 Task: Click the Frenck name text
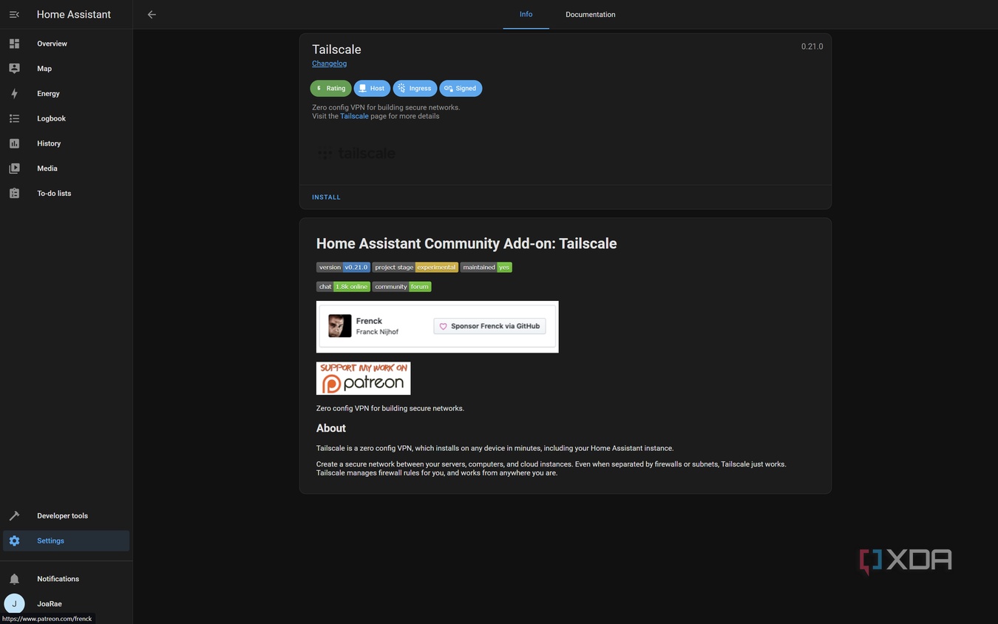(x=369, y=321)
